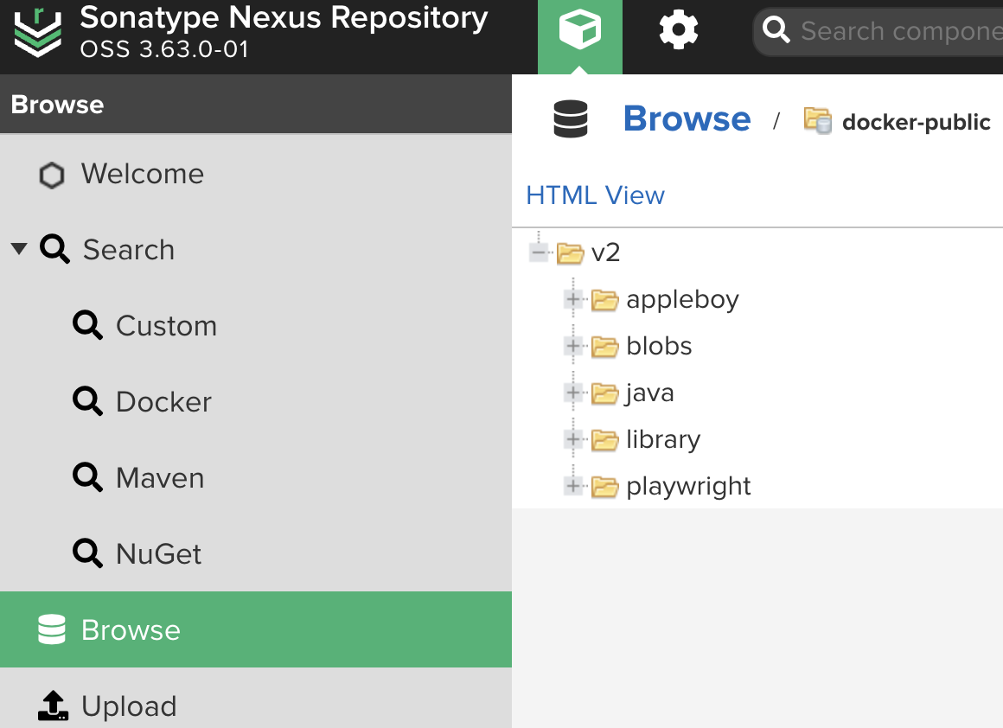The height and width of the screenshot is (728, 1003).
Task: Click the docker-public repository icon
Action: (817, 120)
